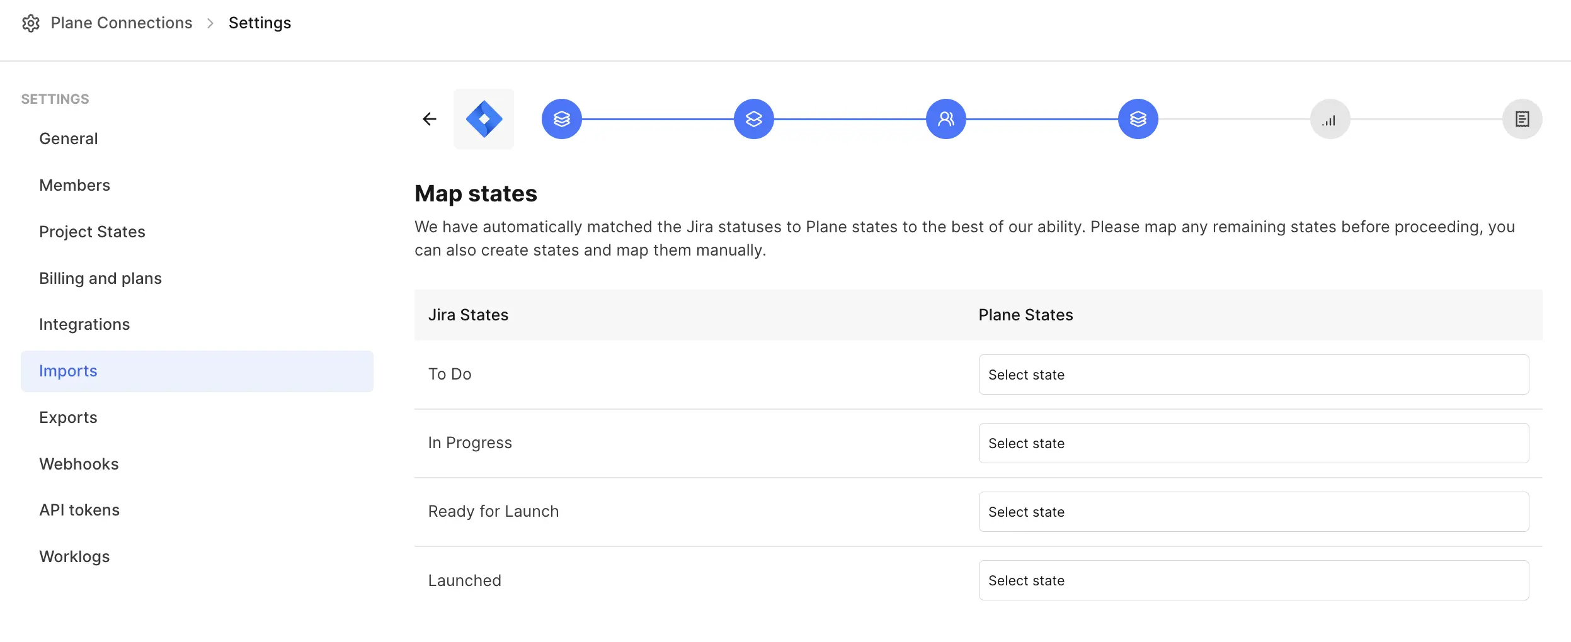Click the users step icon
This screenshot has width=1571, height=642.
945,119
